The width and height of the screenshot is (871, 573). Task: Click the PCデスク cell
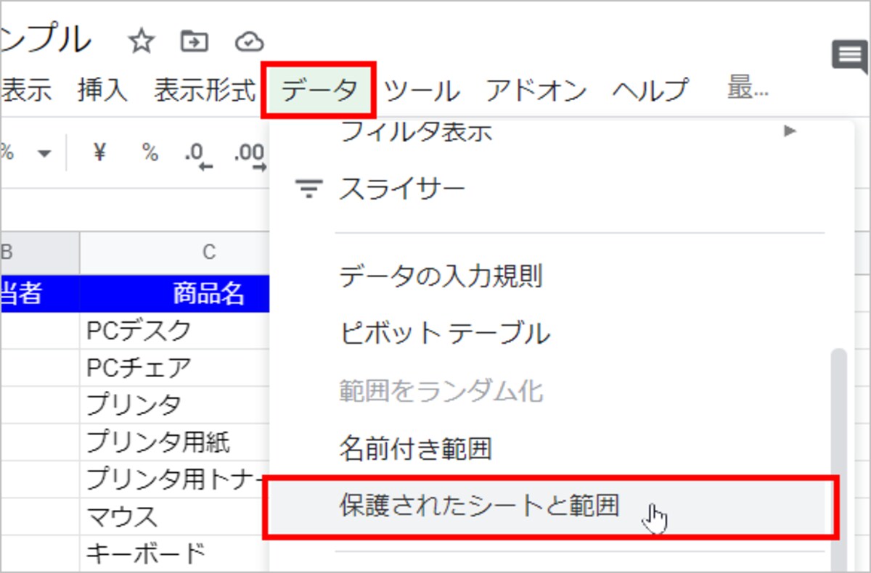pyautogui.click(x=175, y=331)
